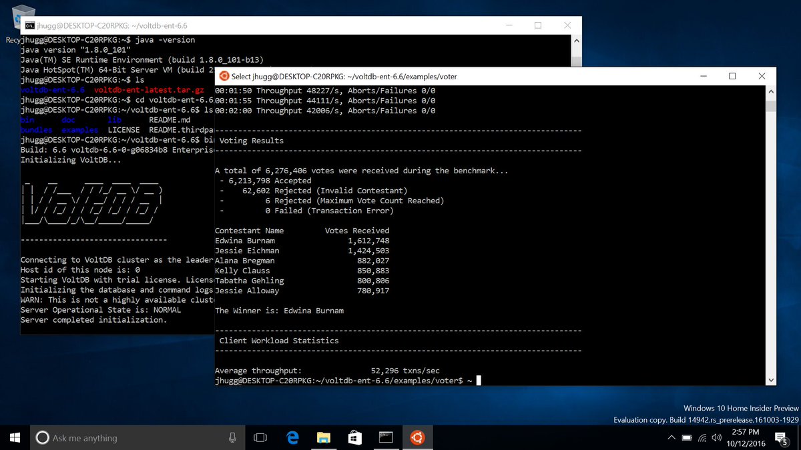Launch Microsoft Edge from the taskbar
801x450 pixels.
292,437
